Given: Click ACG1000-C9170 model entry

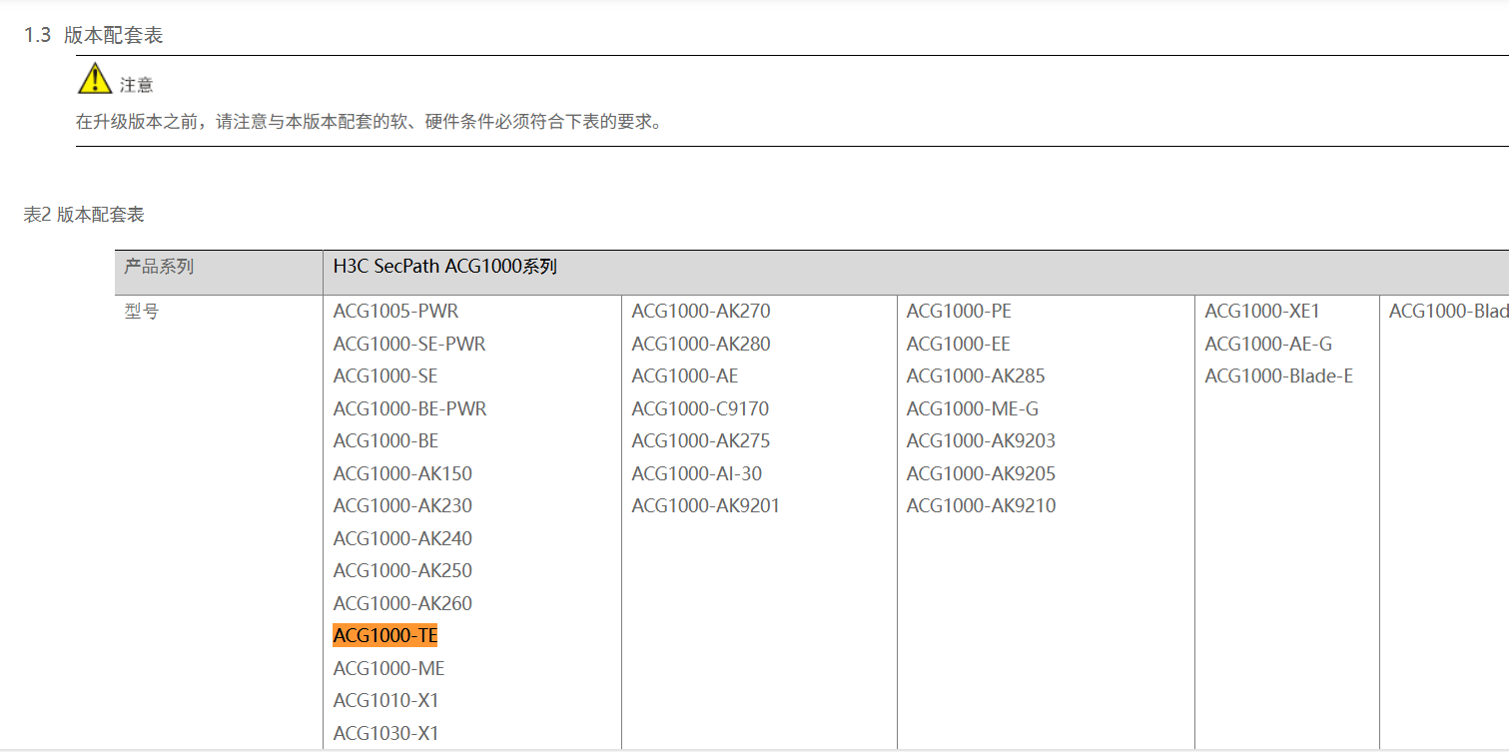Looking at the screenshot, I should pyautogui.click(x=700, y=408).
